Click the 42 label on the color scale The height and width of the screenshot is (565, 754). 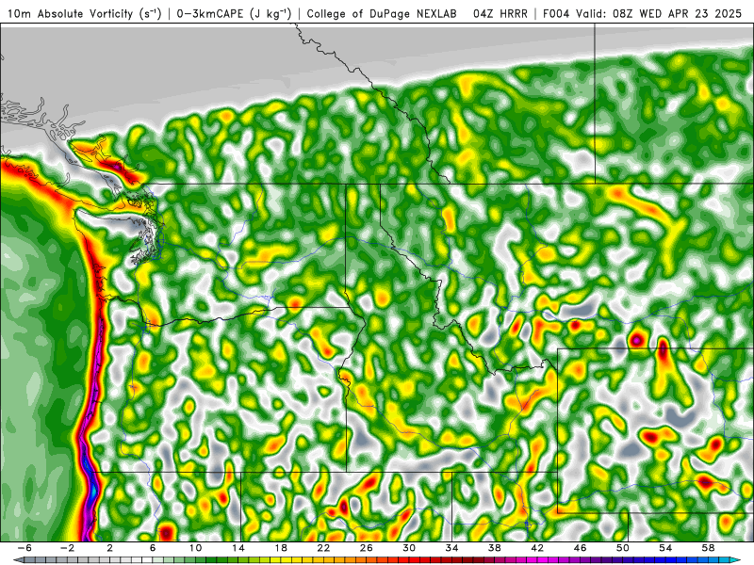[x=537, y=548]
